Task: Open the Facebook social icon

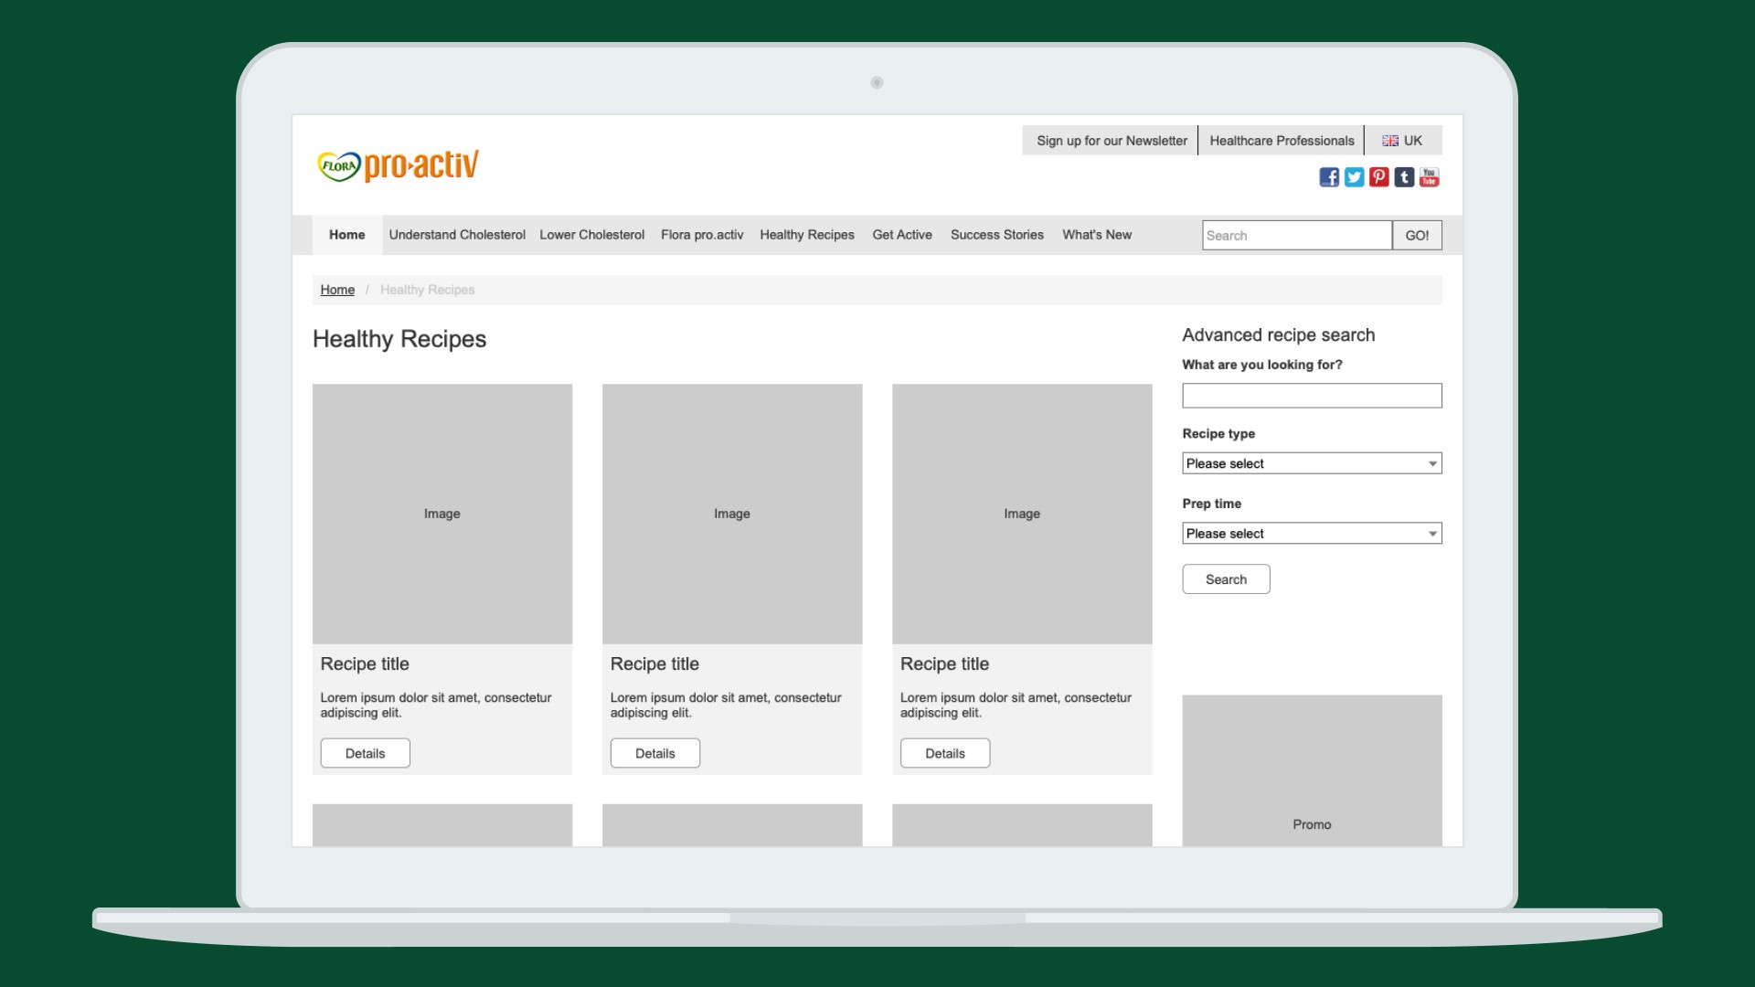Action: tap(1329, 177)
